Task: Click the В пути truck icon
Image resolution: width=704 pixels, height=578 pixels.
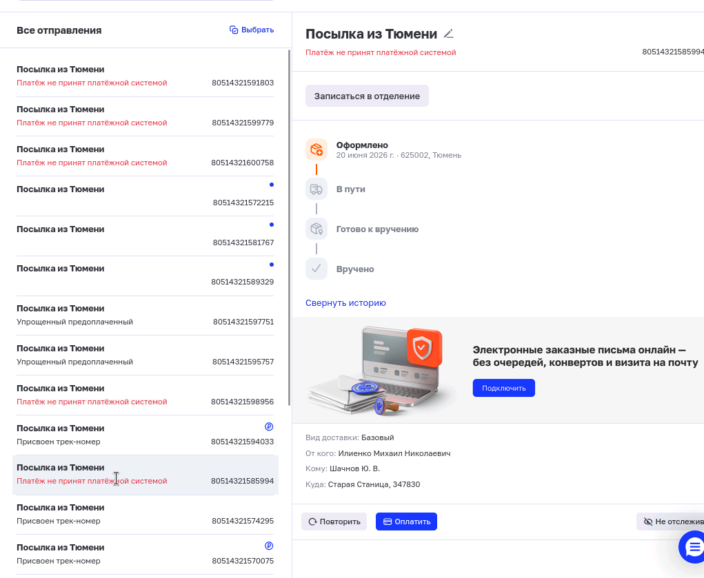Action: pos(316,189)
